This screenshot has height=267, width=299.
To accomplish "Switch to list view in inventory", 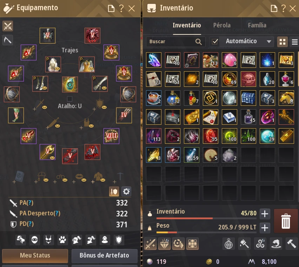I will click(294, 42).
